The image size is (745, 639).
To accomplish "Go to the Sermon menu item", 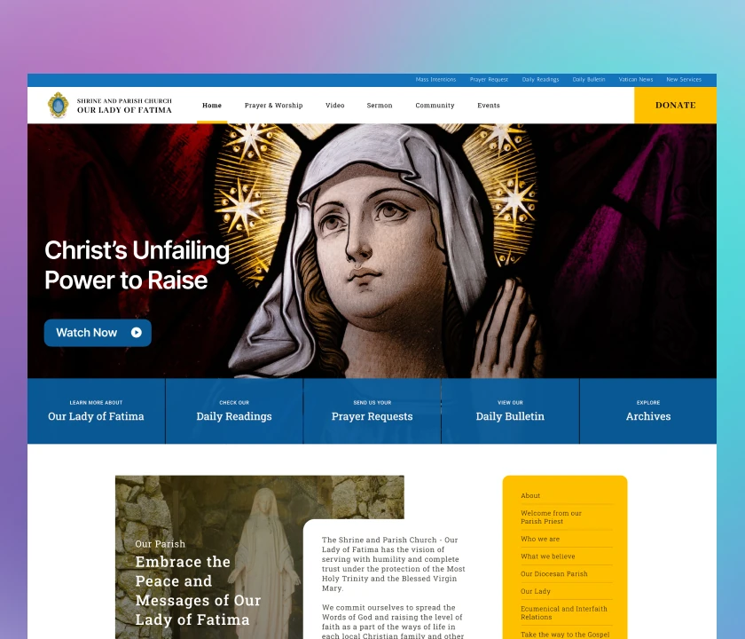I will coord(380,106).
